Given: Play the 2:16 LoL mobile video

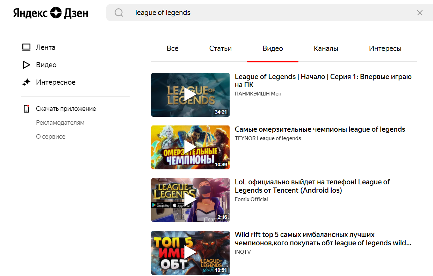Looking at the screenshot, I should coord(190,200).
